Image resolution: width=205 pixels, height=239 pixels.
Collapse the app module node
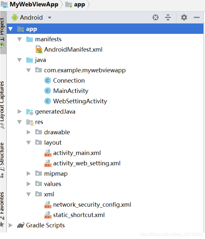pyautogui.click(x=10, y=29)
